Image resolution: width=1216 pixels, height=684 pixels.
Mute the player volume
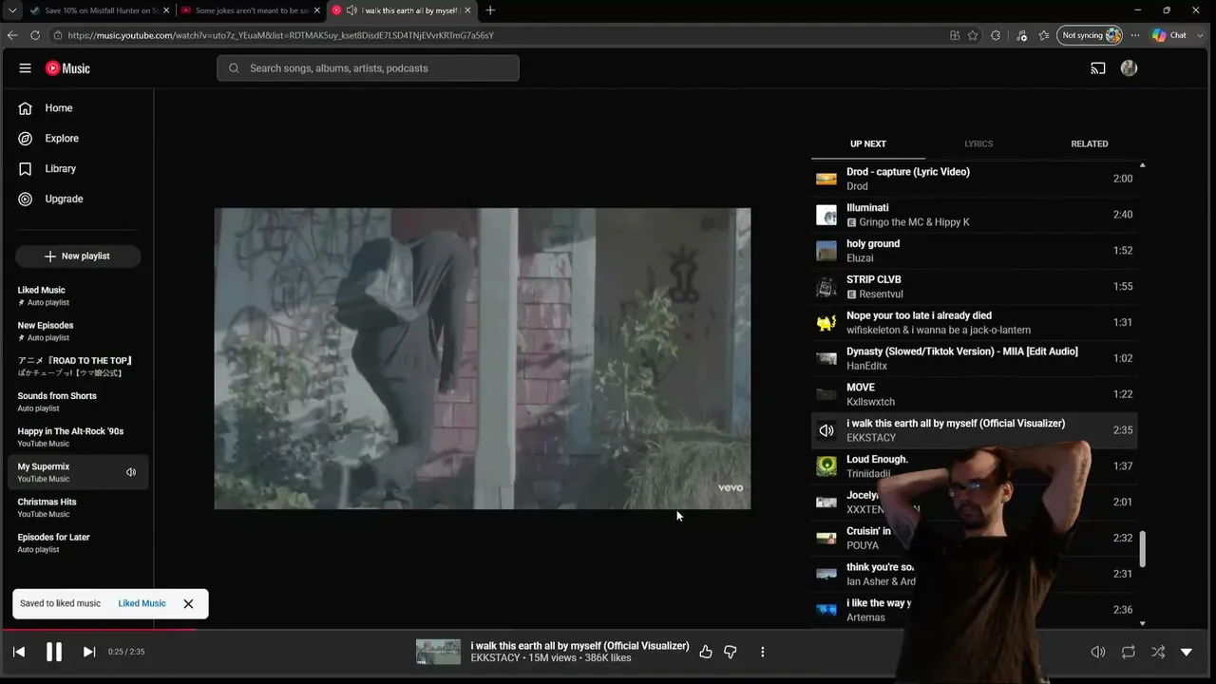[x=1098, y=652]
